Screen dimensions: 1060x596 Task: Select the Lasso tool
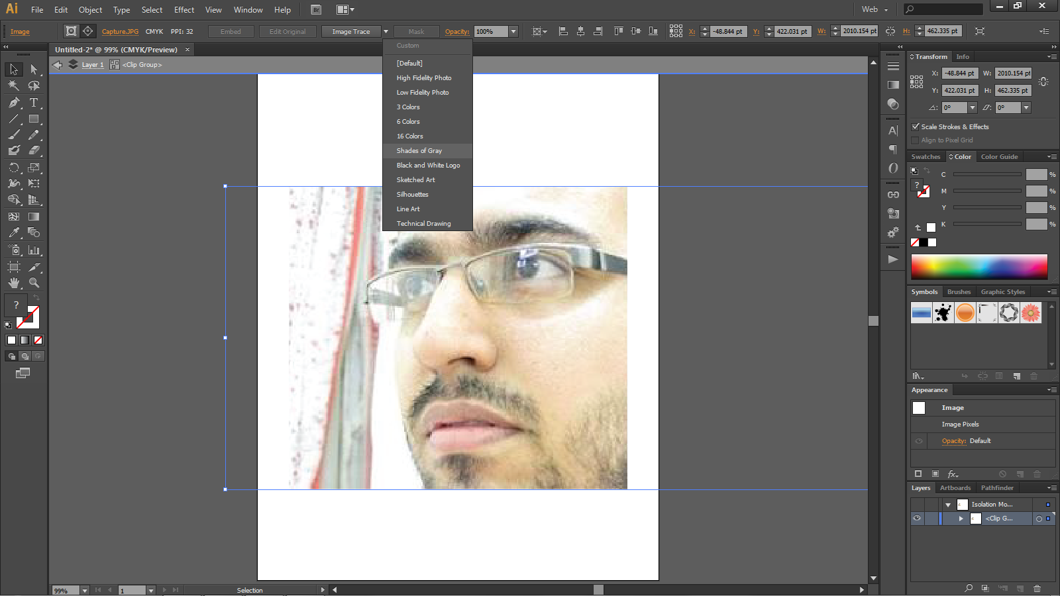pyautogui.click(x=34, y=86)
